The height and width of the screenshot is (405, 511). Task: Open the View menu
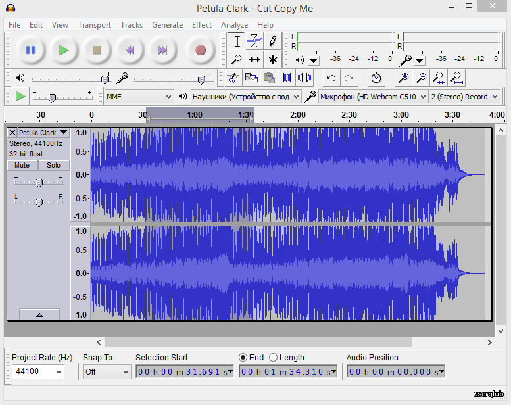coord(60,25)
